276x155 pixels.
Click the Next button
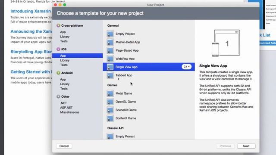(246, 146)
